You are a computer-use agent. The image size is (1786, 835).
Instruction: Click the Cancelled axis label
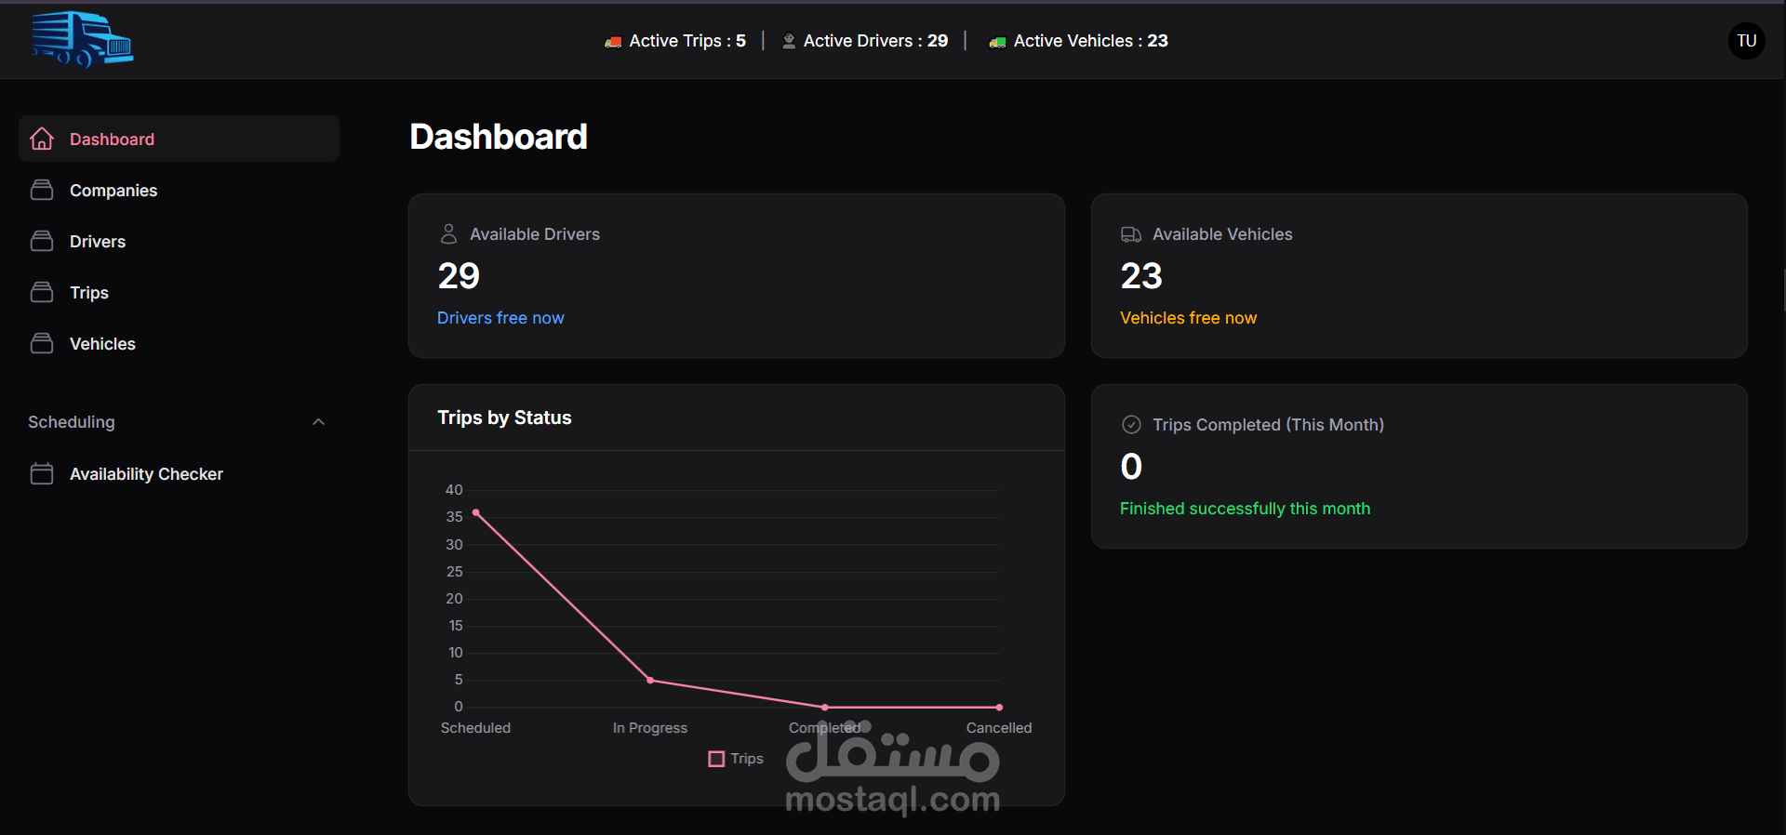point(999,728)
